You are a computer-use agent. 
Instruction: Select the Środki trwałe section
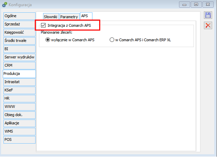tap(19, 41)
